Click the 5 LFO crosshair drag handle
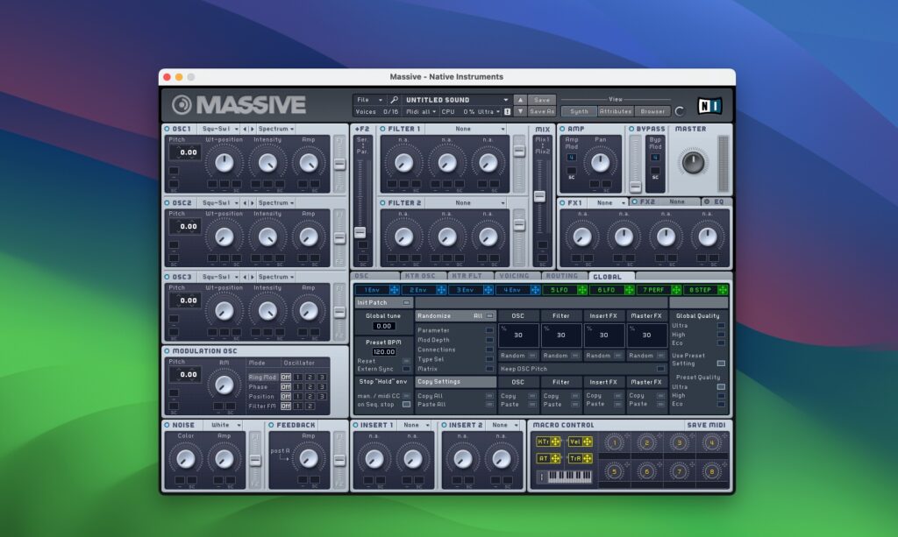Screen dimensions: 898x537 pyautogui.click(x=582, y=288)
